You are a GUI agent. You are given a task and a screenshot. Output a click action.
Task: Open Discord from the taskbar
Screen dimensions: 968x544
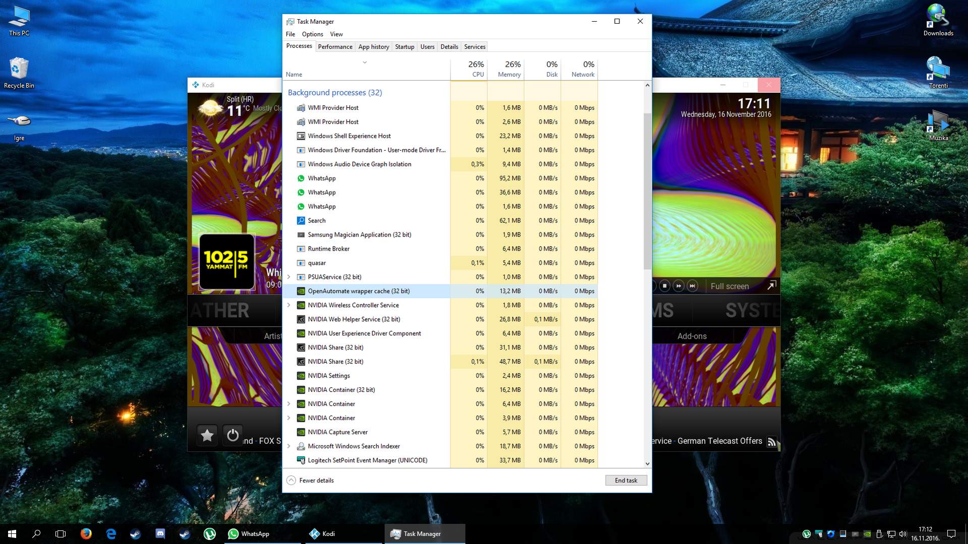click(160, 533)
